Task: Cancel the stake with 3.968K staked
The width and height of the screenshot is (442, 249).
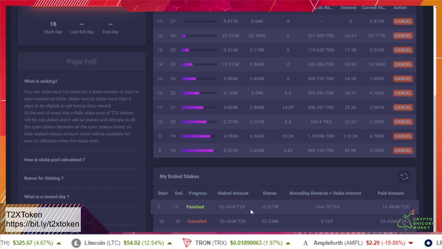Action: pyautogui.click(x=403, y=79)
